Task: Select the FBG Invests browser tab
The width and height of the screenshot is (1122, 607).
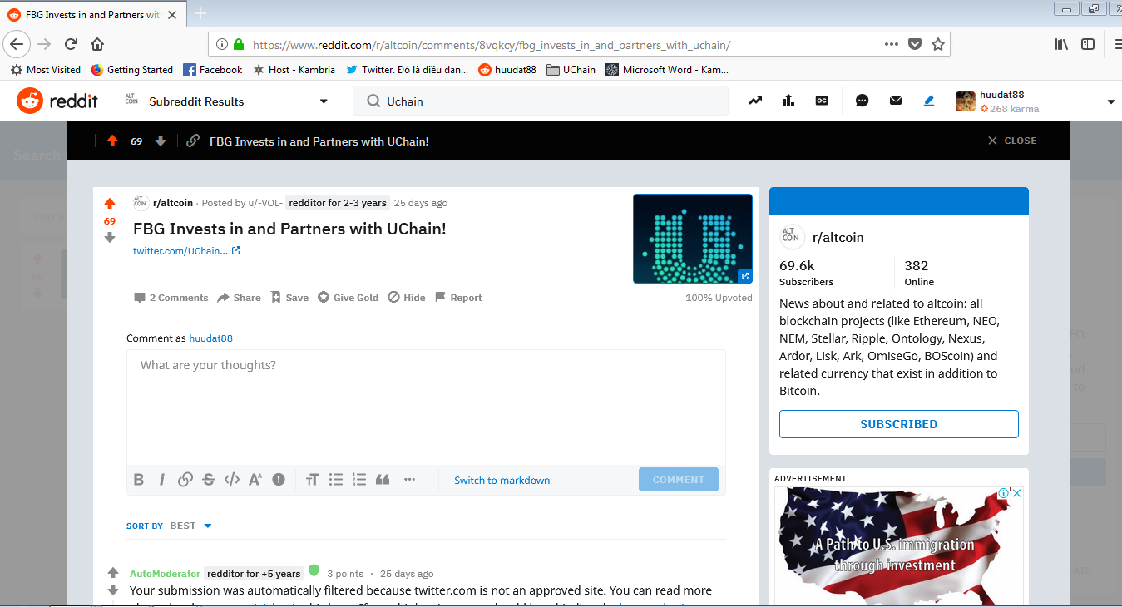Action: (x=94, y=14)
